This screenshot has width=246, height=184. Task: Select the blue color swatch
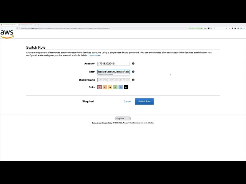point(120,87)
